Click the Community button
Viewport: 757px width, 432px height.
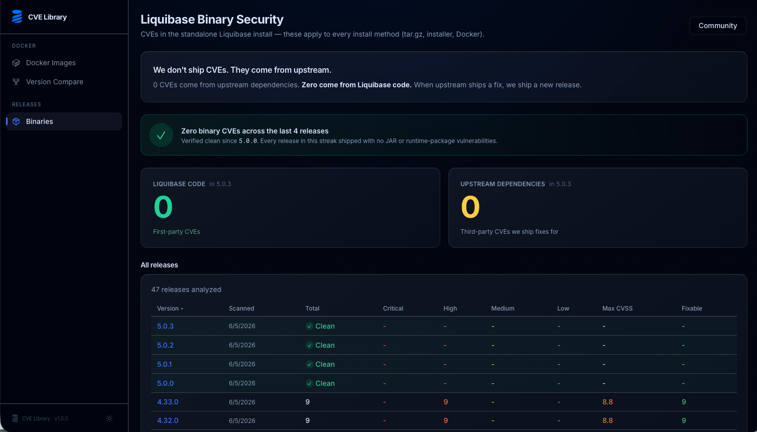coord(718,26)
